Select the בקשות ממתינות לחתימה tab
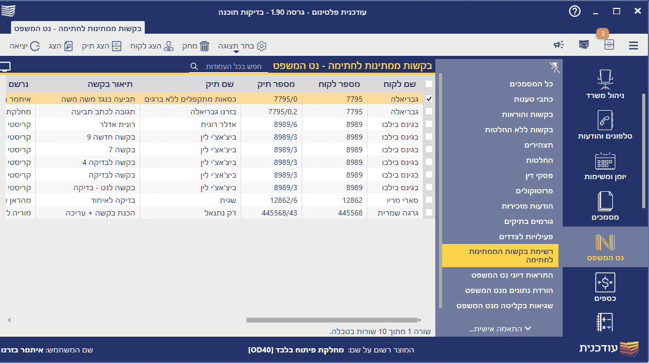This screenshot has width=649, height=363. (x=77, y=28)
